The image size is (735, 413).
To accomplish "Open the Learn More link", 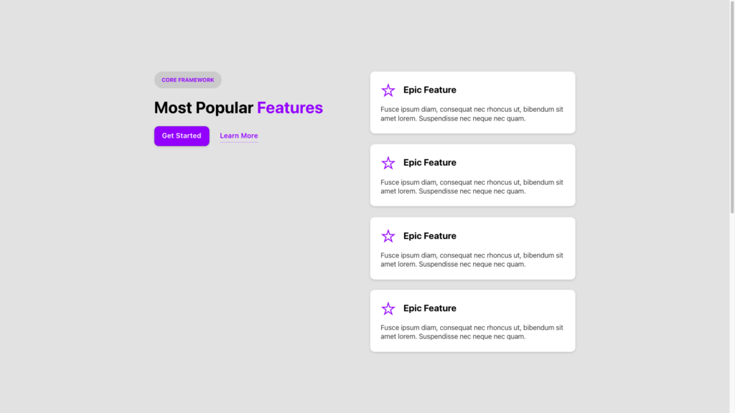I will tap(238, 136).
